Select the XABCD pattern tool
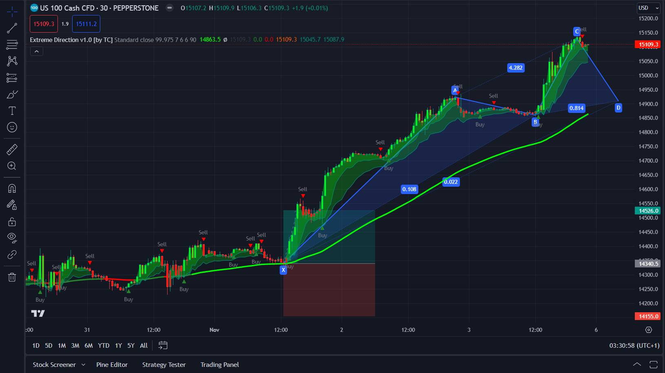 [12, 61]
